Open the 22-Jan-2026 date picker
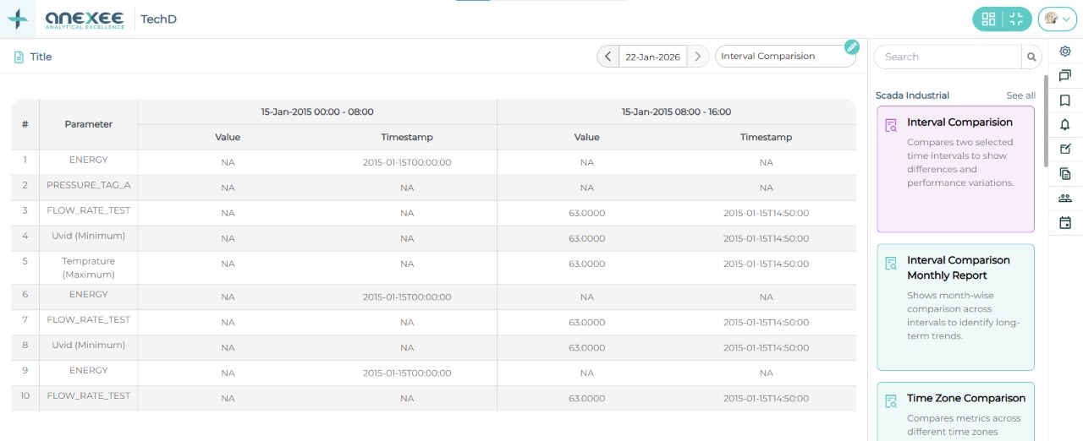 click(x=652, y=57)
